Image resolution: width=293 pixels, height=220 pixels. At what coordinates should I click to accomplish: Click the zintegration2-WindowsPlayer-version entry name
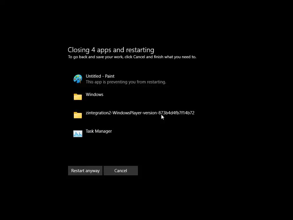pyautogui.click(x=140, y=113)
